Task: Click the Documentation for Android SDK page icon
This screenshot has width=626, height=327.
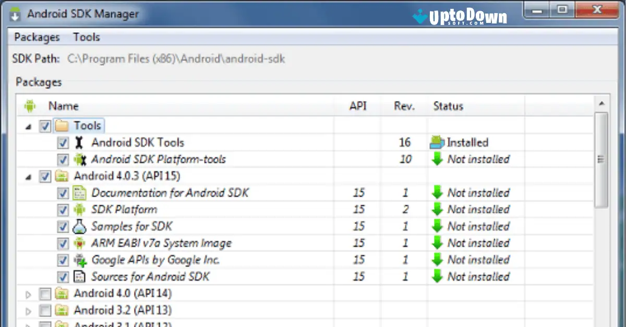Action: tap(79, 193)
